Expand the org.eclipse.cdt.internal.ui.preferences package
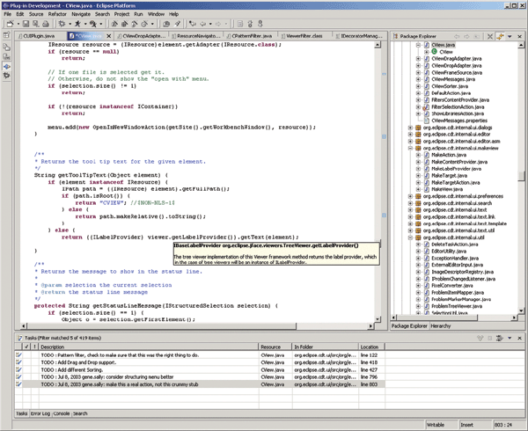Image resolution: width=528 pixels, height=431 pixels. [411, 196]
